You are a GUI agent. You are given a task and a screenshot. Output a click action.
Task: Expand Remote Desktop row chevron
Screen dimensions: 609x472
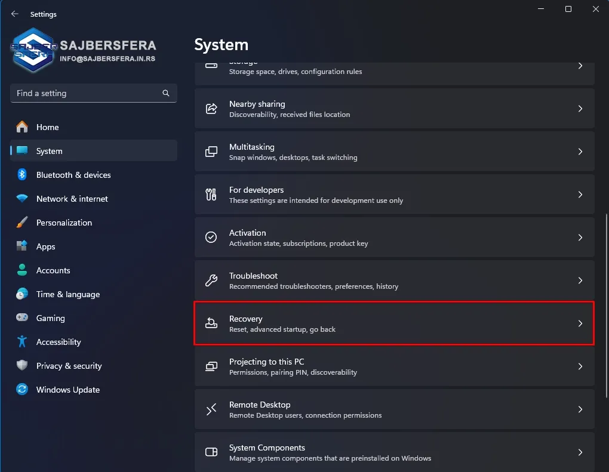pos(580,409)
